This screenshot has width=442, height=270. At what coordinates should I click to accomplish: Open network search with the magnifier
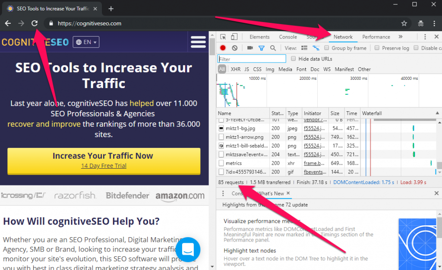[273, 48]
